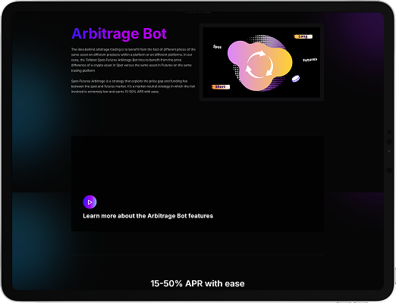Click the paragraph beginning "The idea behind arbitrage trading"
396x303 pixels.
click(134, 60)
